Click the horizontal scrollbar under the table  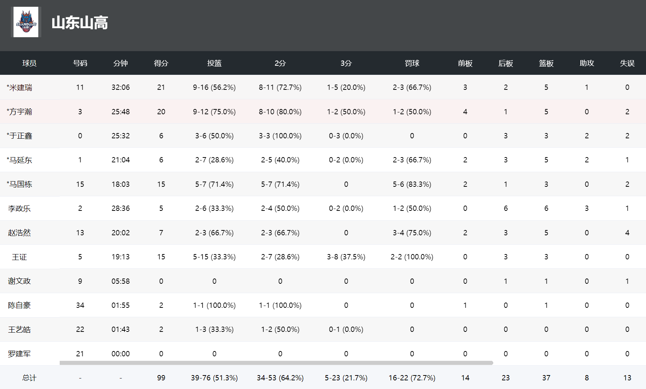click(x=276, y=363)
